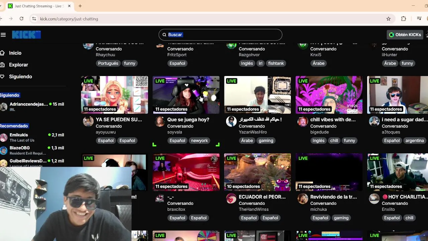428x241 pixels.
Task: Open michuka channel avatar
Action: click(303, 198)
